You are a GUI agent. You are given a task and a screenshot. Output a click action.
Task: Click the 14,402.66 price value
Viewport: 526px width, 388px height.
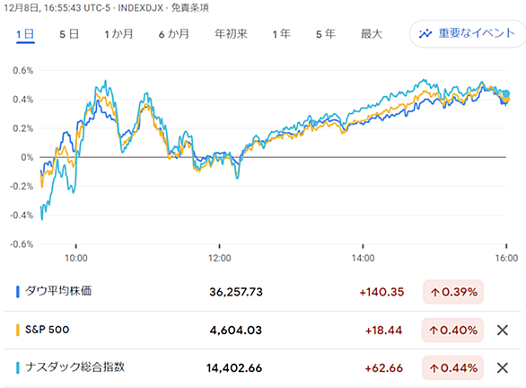(234, 368)
